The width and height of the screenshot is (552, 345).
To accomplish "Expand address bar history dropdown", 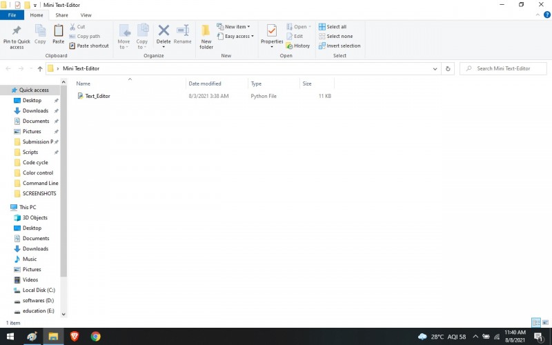I will 435,68.
